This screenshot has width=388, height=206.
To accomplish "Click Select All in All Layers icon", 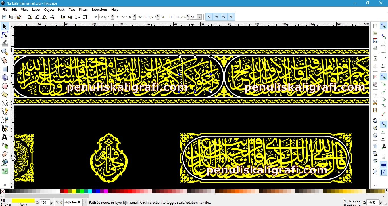I will (12, 17).
